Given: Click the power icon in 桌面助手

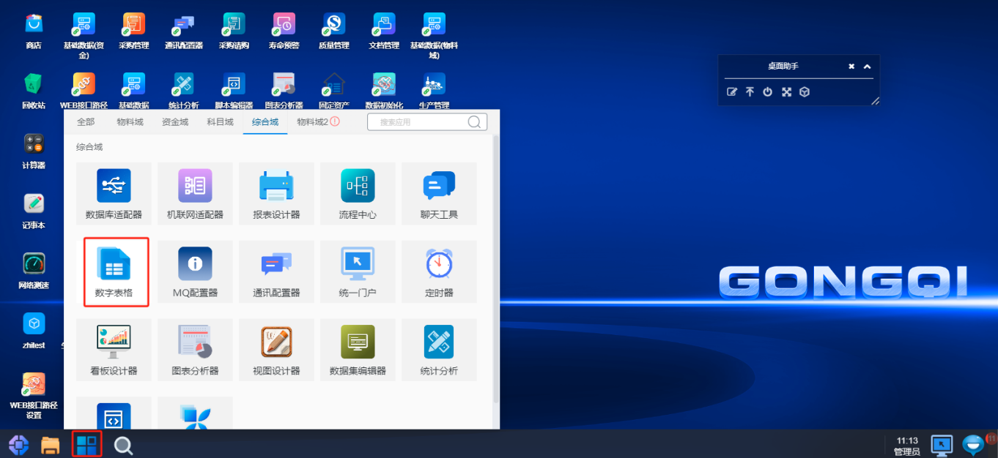Looking at the screenshot, I should point(768,92).
